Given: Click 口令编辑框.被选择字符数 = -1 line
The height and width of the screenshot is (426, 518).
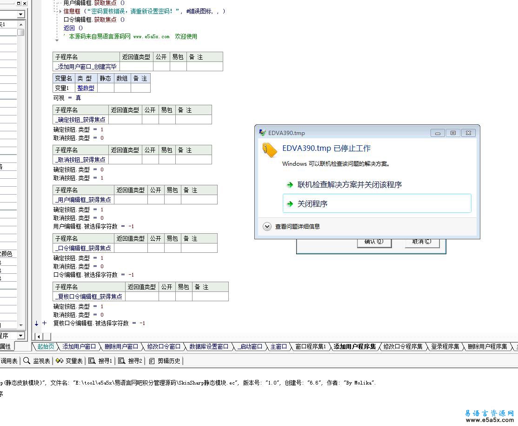Looking at the screenshot, I should (93, 275).
